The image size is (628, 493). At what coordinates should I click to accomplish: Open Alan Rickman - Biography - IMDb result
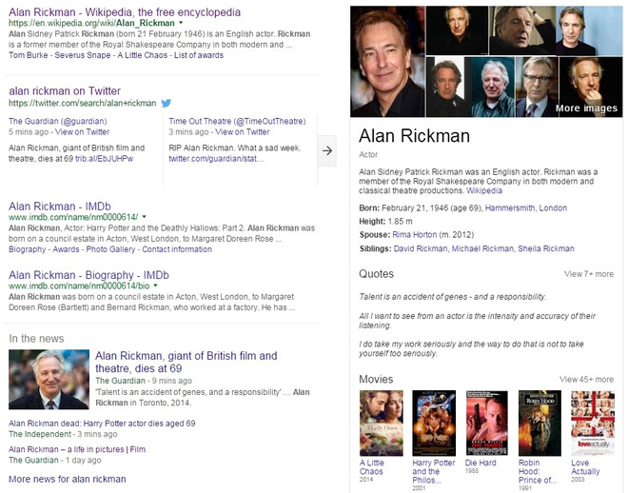88,275
